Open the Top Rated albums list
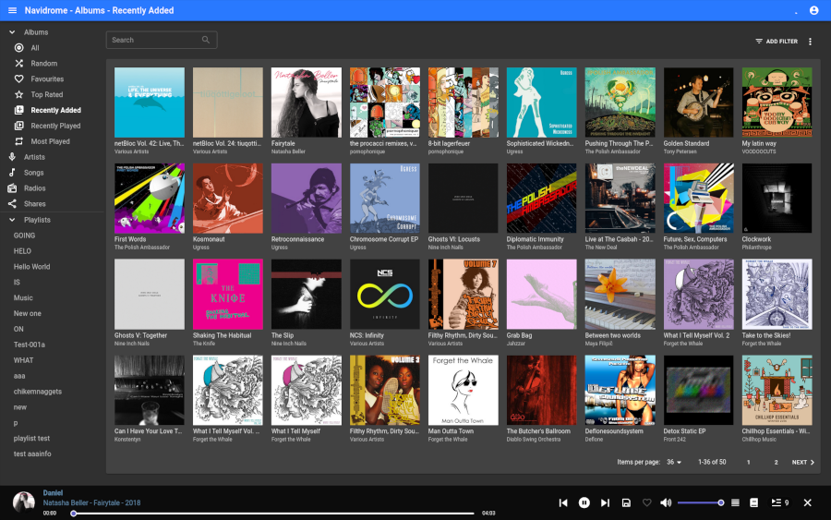831x520 pixels. (x=47, y=94)
